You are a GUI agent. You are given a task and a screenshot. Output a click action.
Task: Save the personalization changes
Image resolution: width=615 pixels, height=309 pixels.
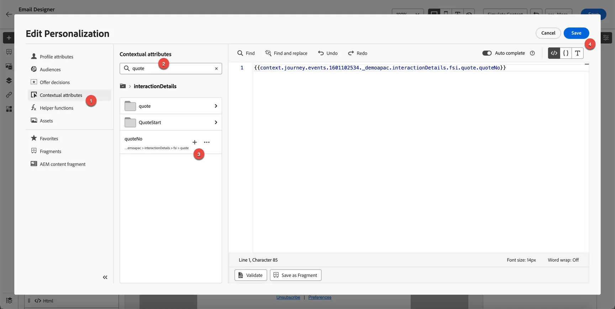pos(576,33)
